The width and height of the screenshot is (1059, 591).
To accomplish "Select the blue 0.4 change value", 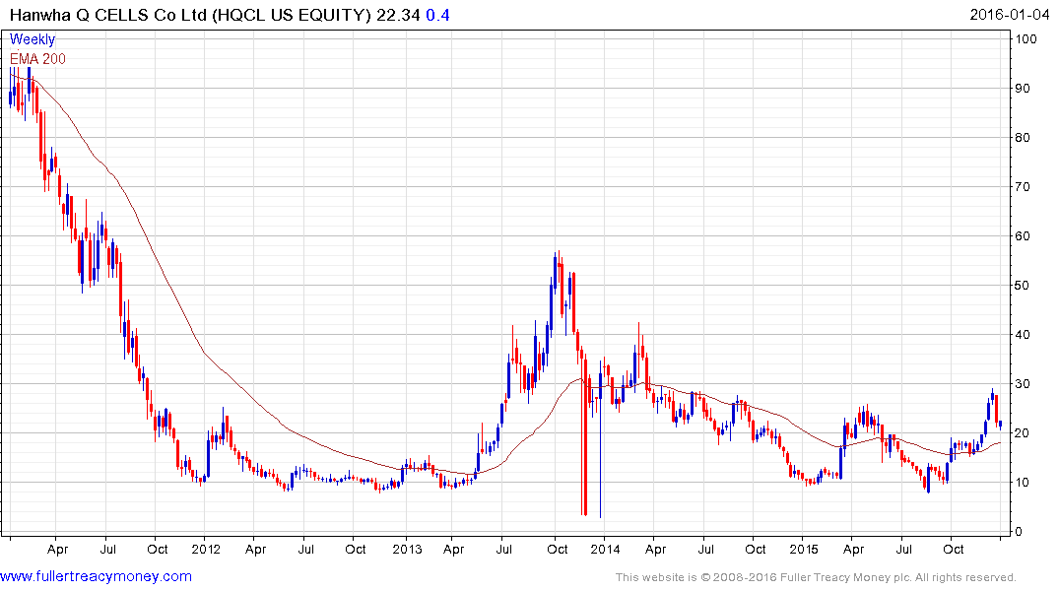I will (437, 15).
